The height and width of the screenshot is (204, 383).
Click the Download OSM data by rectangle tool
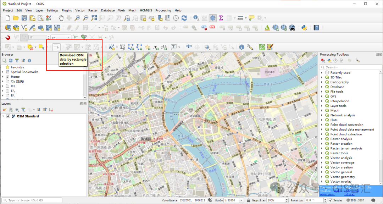tap(56, 47)
